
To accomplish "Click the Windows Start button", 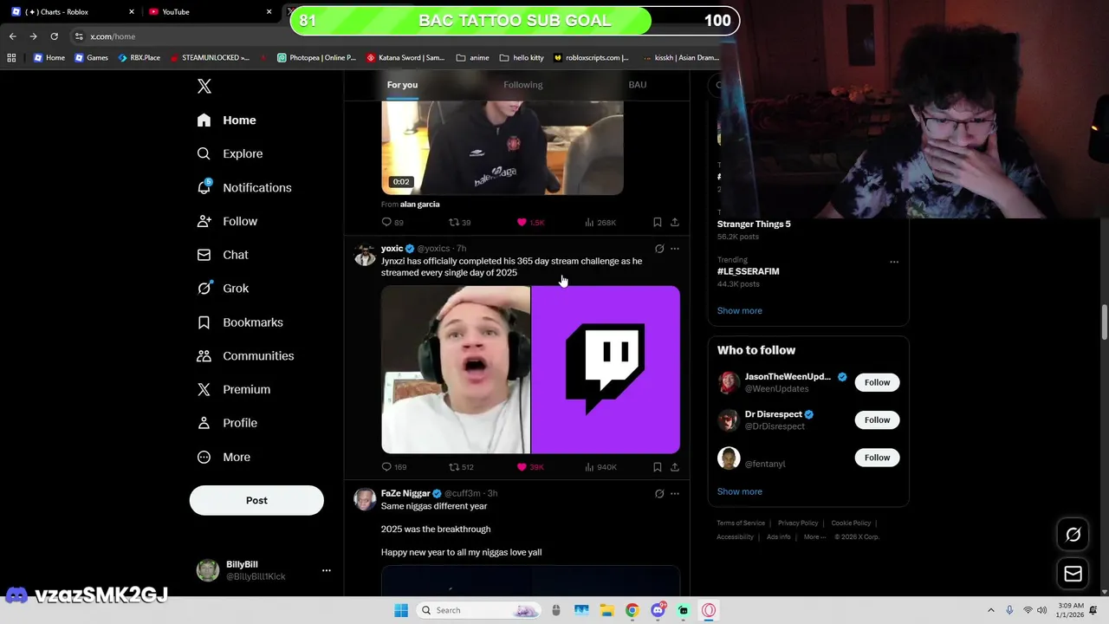I will tap(401, 610).
